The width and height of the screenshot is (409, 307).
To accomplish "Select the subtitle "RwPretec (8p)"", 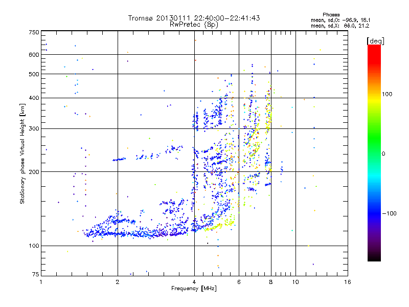I will [194, 25].
